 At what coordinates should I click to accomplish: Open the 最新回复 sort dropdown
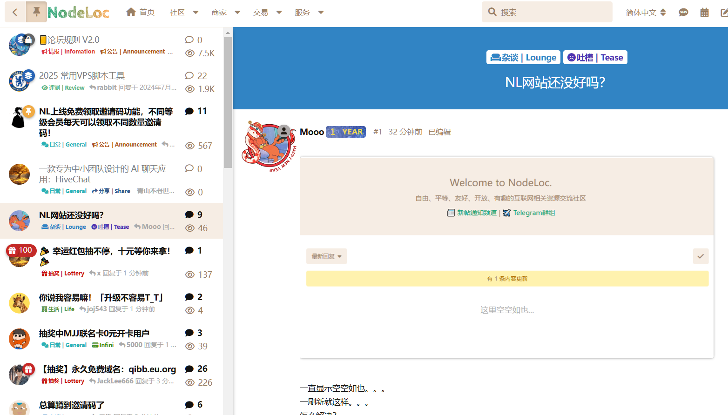point(326,256)
